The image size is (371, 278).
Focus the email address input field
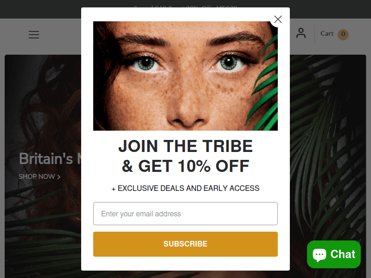(185, 214)
